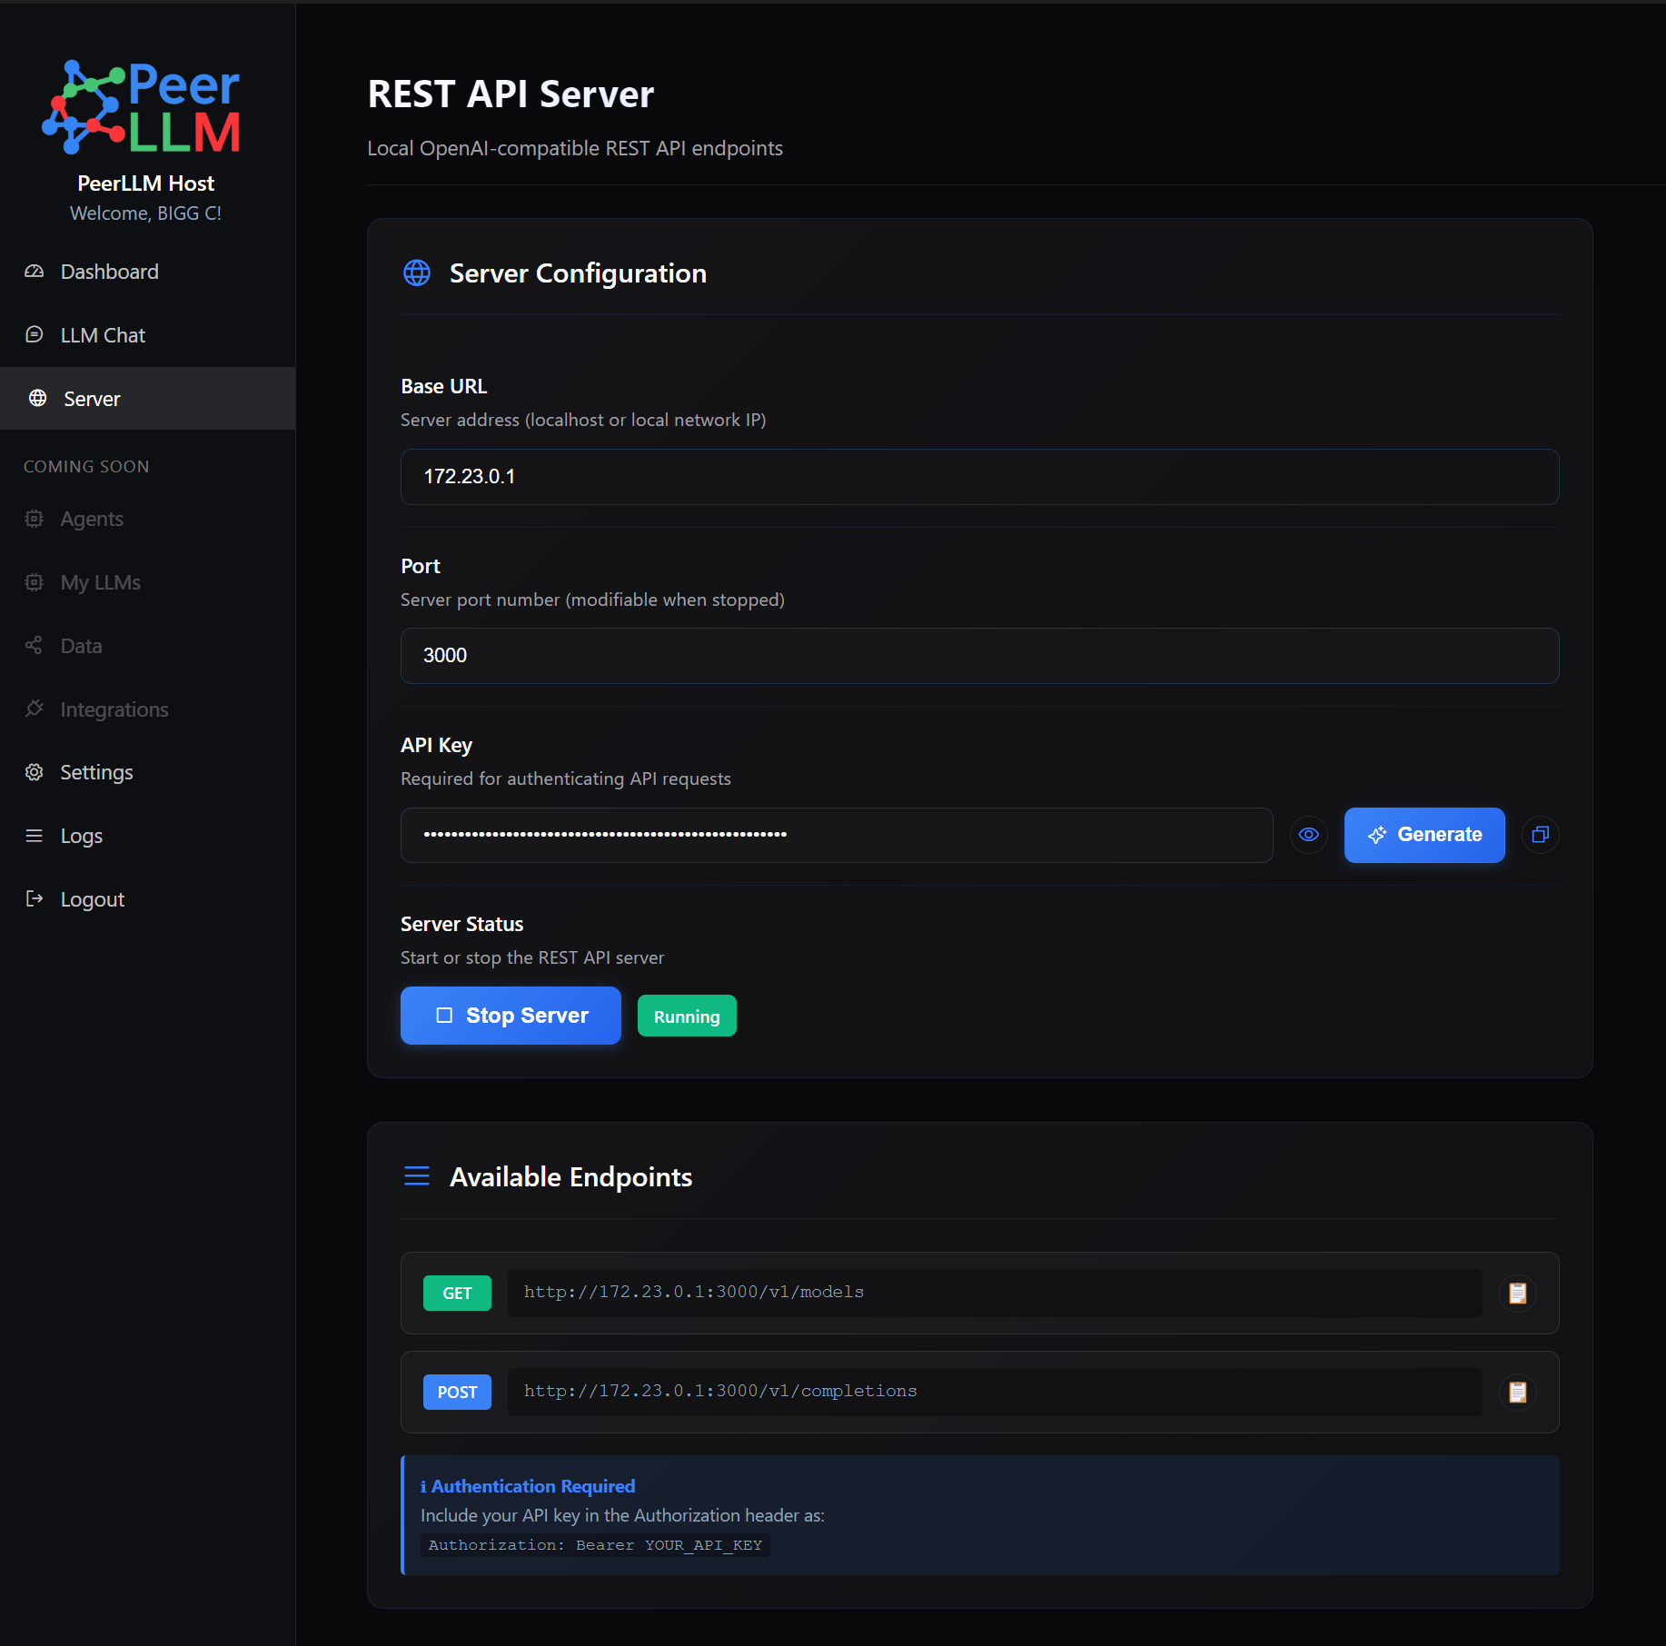Show the hidden API key with eye icon
Viewport: 1666px width, 1646px height.
click(1308, 835)
